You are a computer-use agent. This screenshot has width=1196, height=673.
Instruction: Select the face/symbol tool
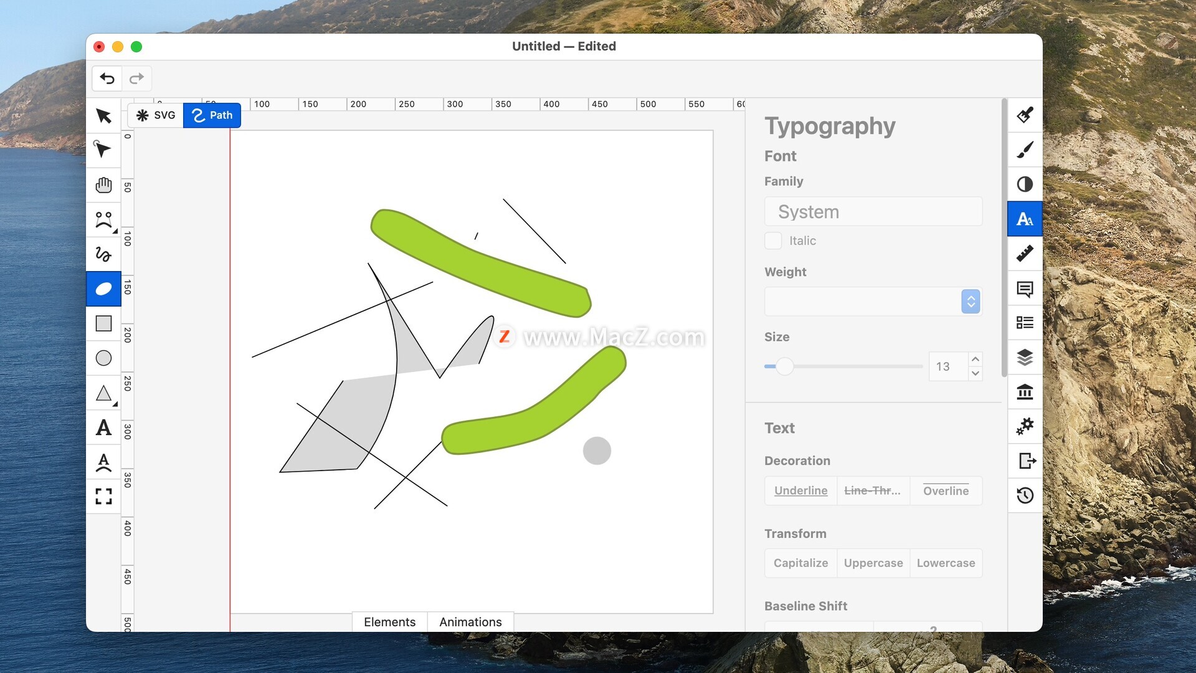point(103,219)
